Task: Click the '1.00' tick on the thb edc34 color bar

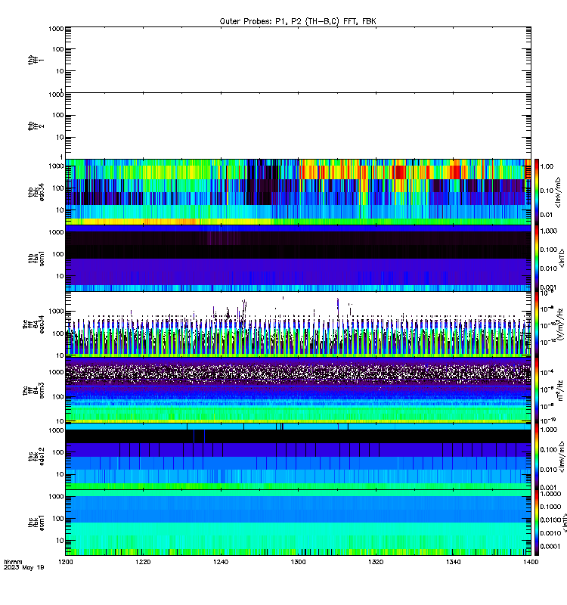Action: [x=547, y=166]
